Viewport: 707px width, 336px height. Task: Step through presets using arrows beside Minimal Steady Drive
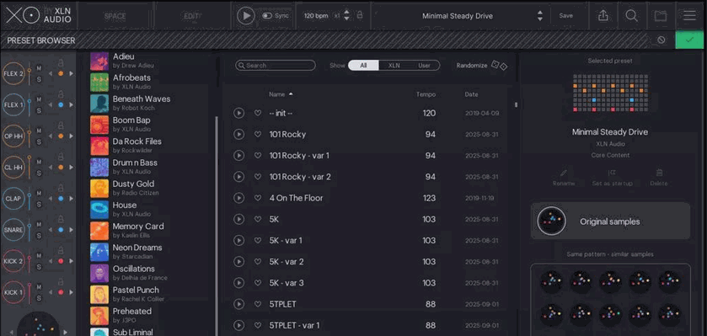point(539,16)
